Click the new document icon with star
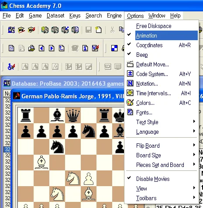This screenshot has width=203, height=208. pos(98,30)
